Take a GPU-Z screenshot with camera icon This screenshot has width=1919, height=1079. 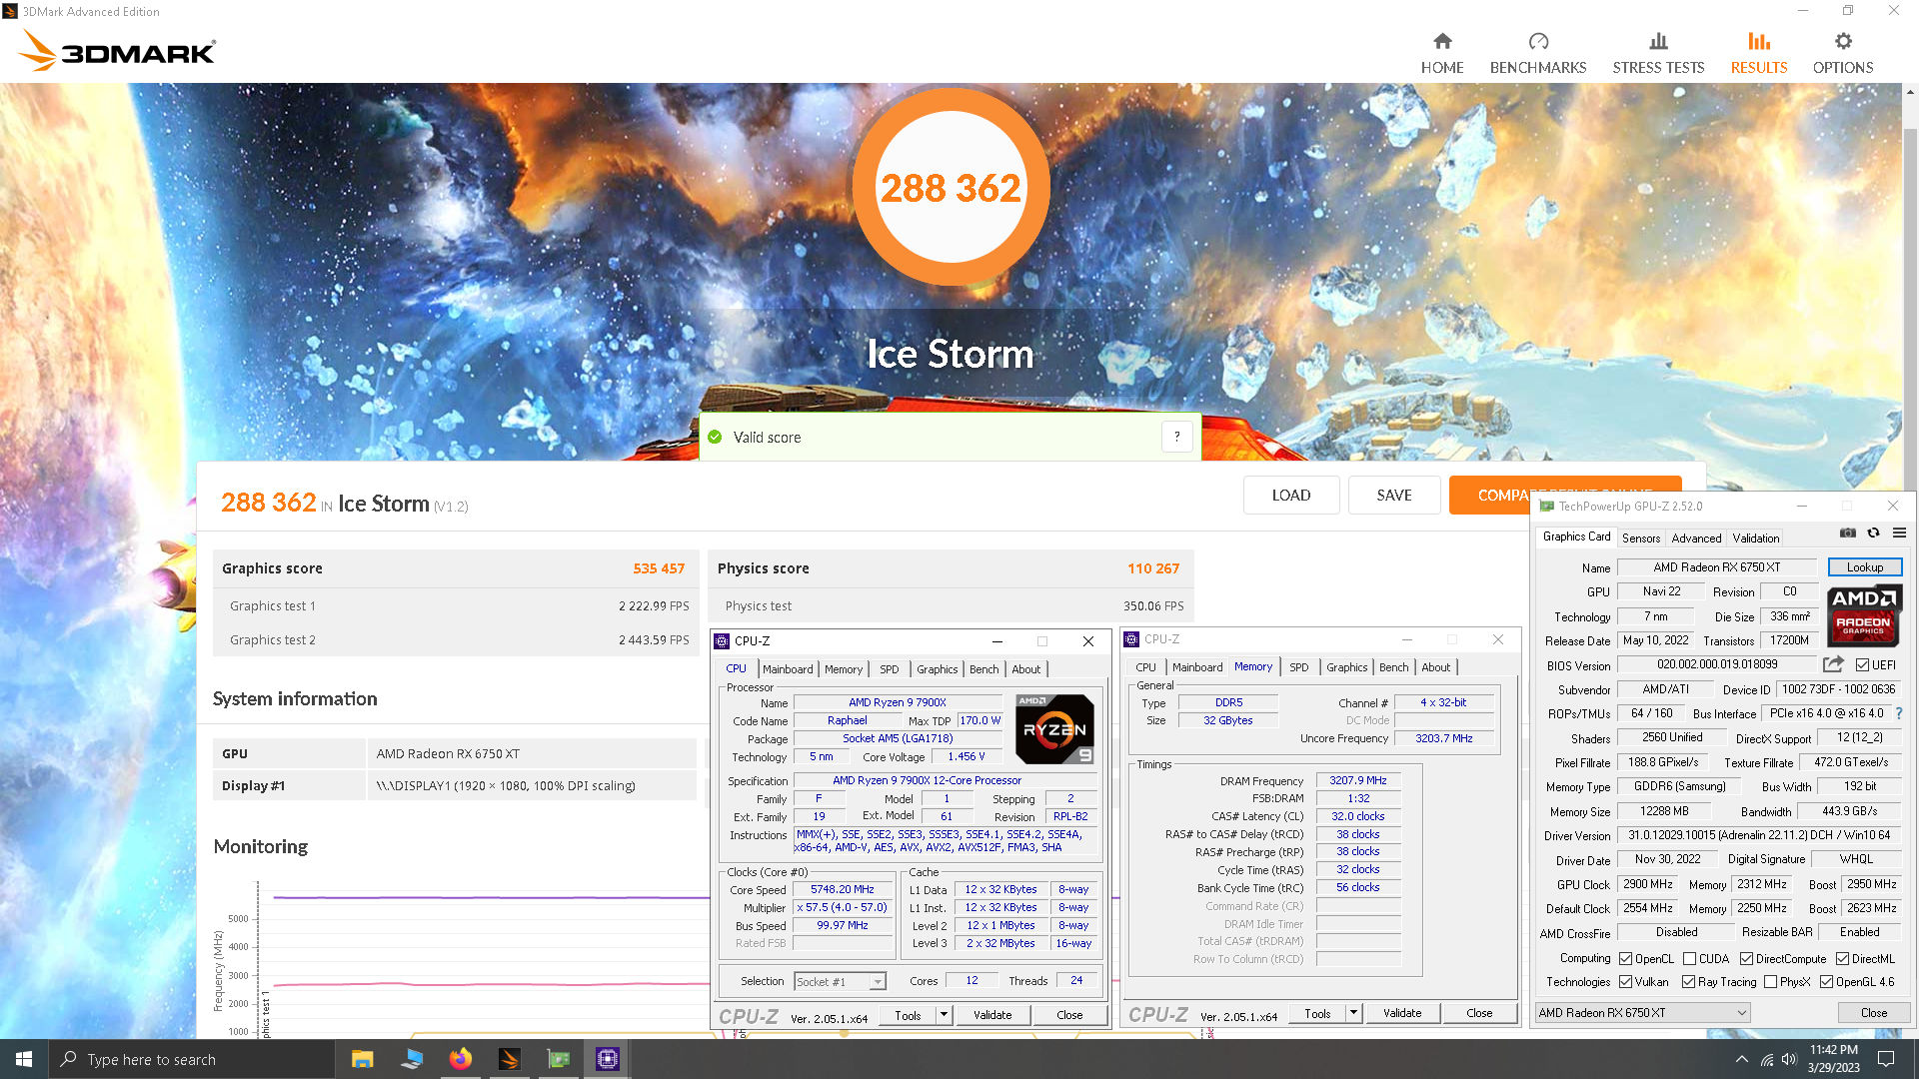(1848, 533)
